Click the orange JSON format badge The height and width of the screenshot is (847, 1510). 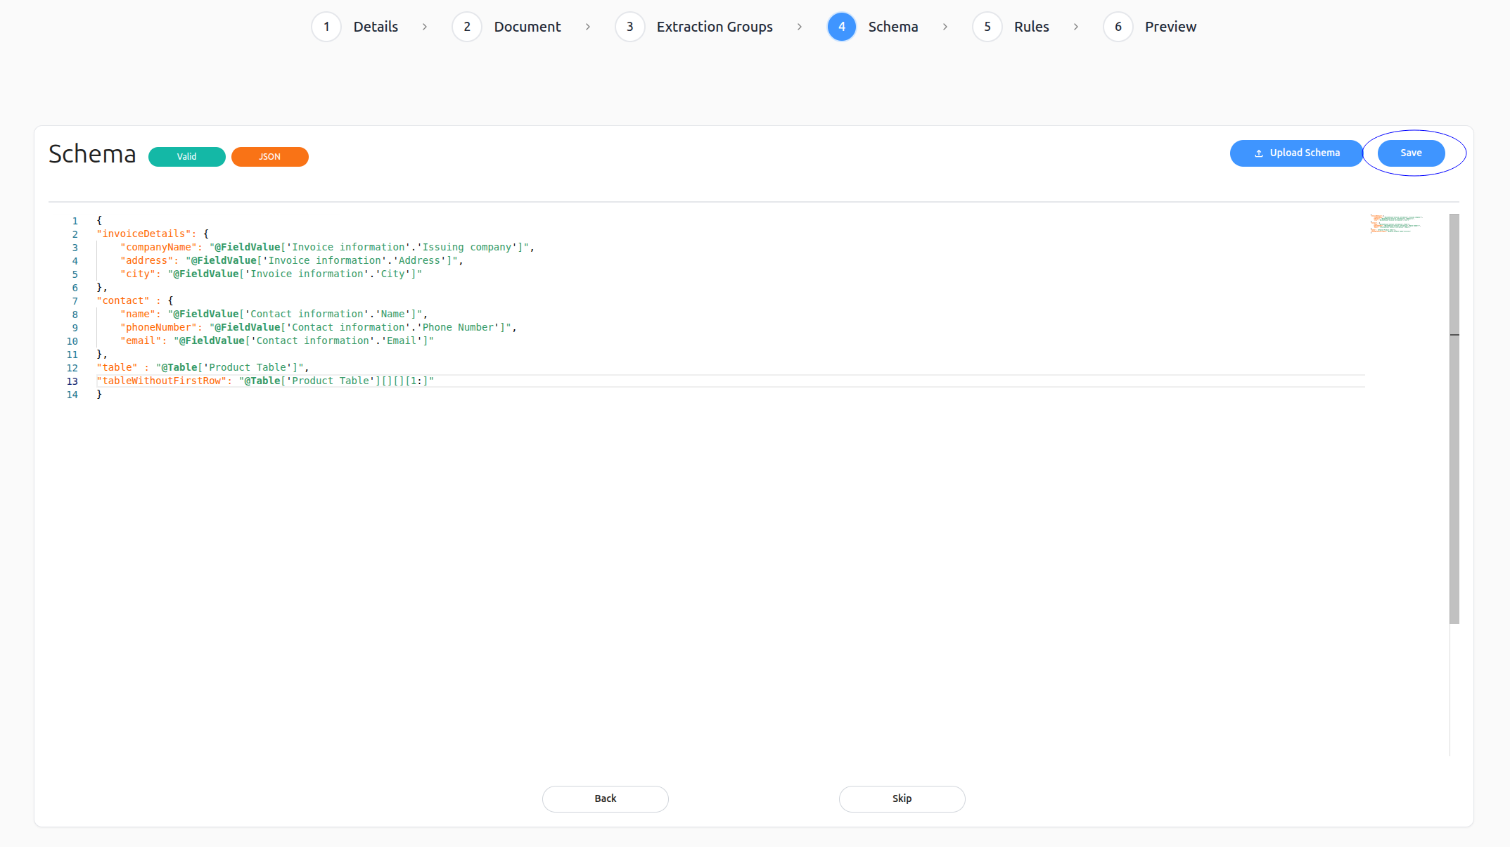(269, 157)
